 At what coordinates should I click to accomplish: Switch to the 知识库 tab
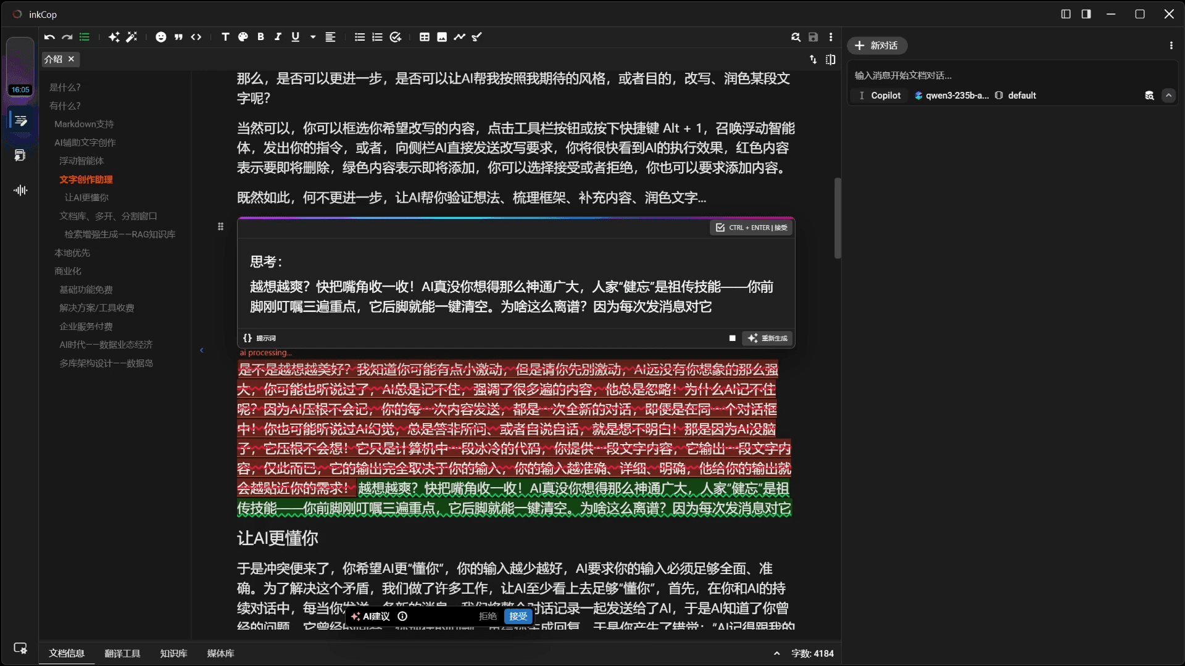[x=173, y=654]
